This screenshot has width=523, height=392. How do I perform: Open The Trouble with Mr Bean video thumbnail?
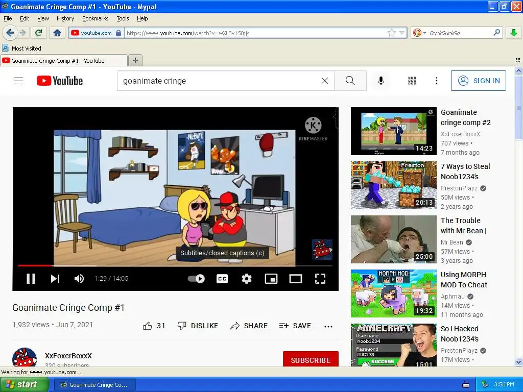click(394, 239)
